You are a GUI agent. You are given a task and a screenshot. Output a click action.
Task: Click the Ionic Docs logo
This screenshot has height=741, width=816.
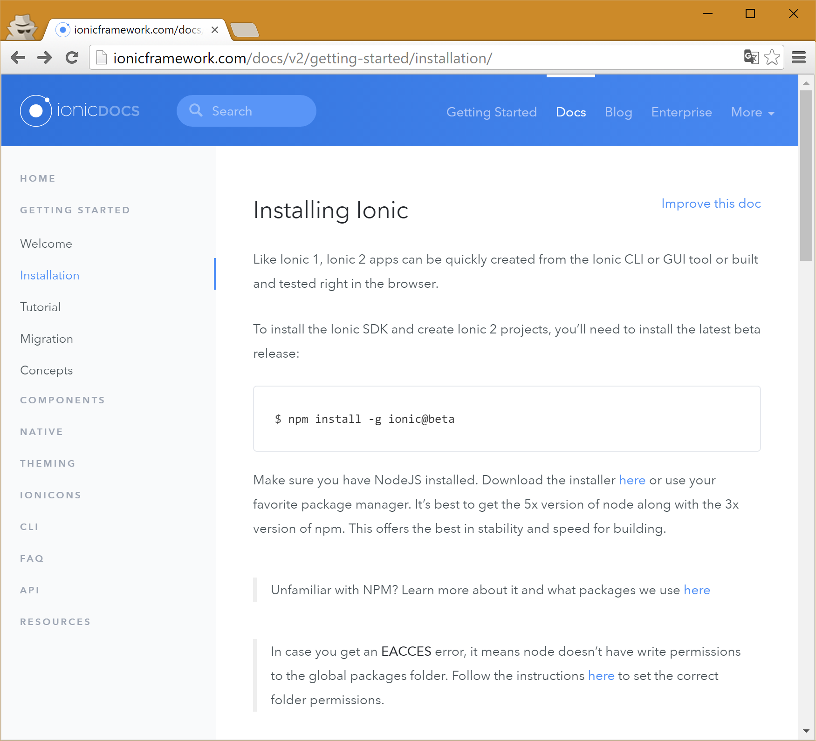[x=80, y=110]
